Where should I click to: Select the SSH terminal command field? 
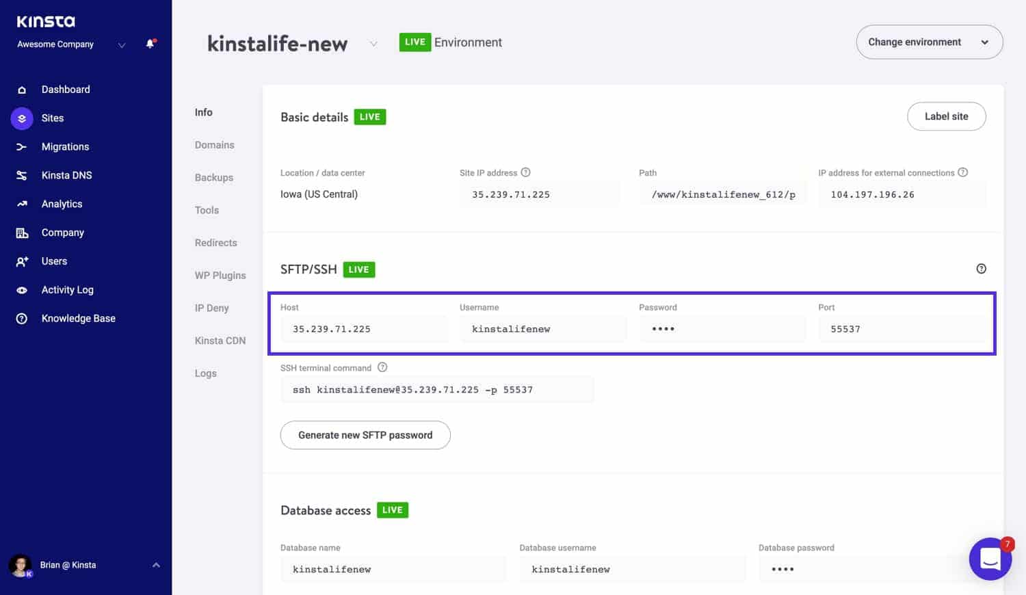pyautogui.click(x=437, y=389)
